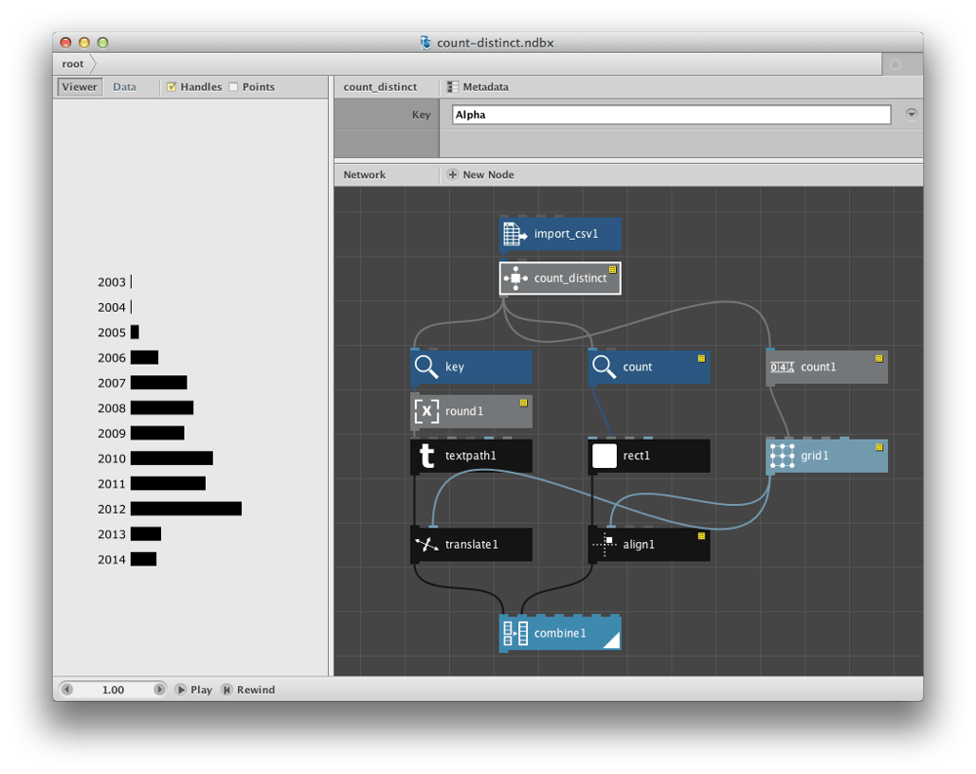Switch to the Data tab
976x774 pixels.
(x=125, y=87)
